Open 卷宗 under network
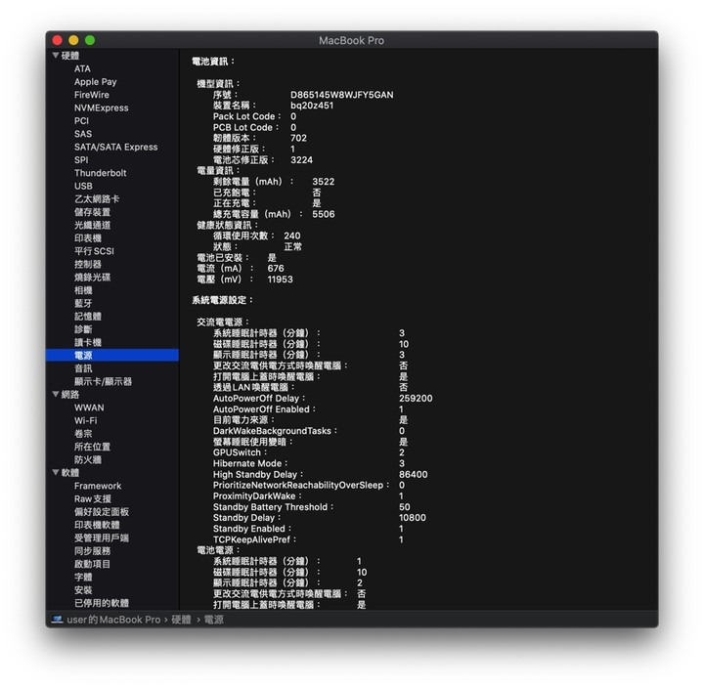The width and height of the screenshot is (704, 688). click(83, 433)
